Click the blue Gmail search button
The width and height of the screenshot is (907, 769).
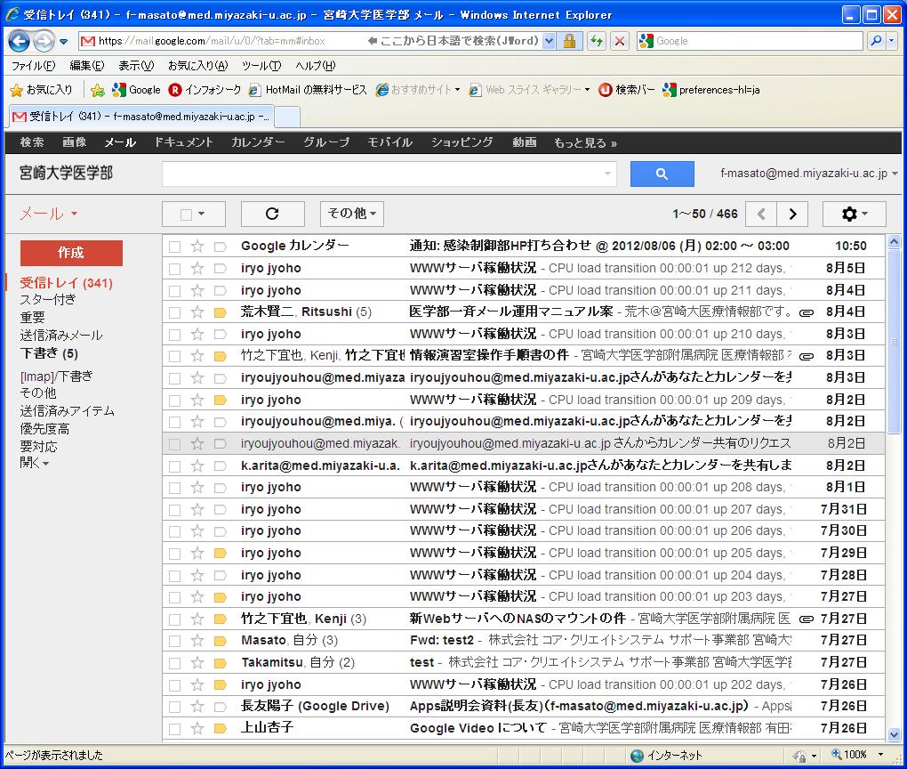tap(662, 174)
